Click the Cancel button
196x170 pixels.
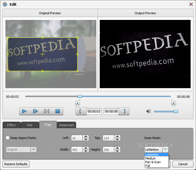click(183, 164)
